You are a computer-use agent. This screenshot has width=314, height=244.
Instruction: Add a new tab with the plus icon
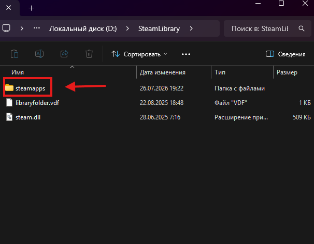click(x=32, y=8)
